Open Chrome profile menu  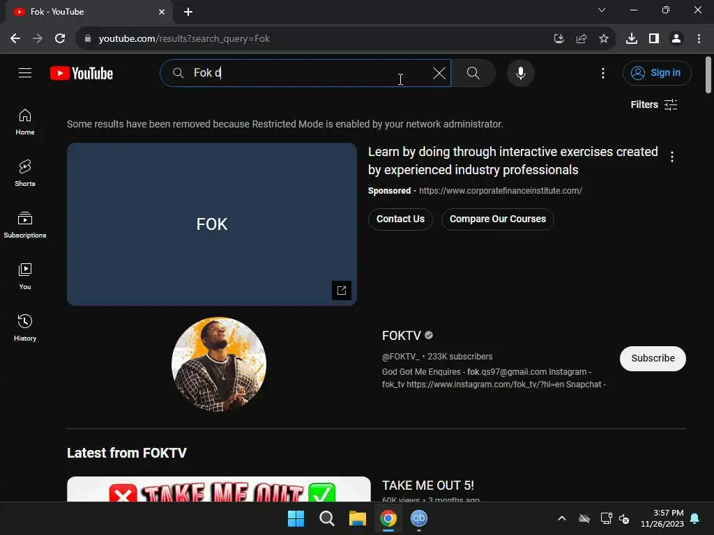[x=676, y=39]
